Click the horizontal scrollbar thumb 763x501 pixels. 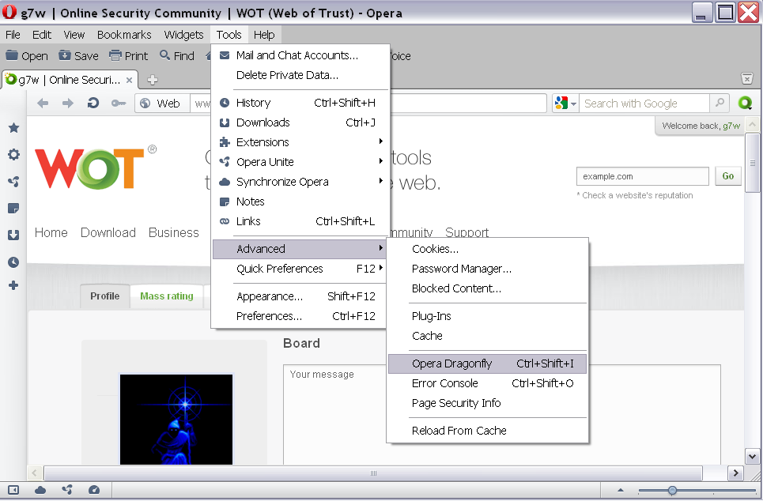point(373,473)
